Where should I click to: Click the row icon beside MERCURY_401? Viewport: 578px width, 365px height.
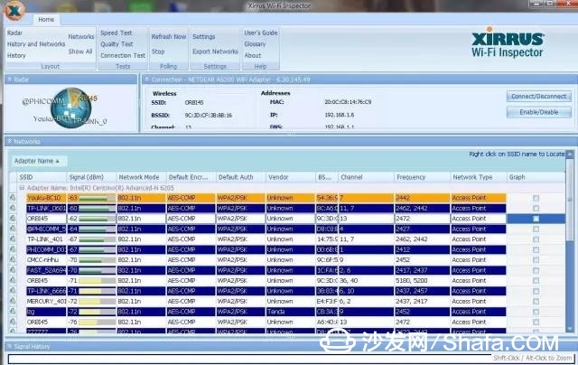point(13,301)
